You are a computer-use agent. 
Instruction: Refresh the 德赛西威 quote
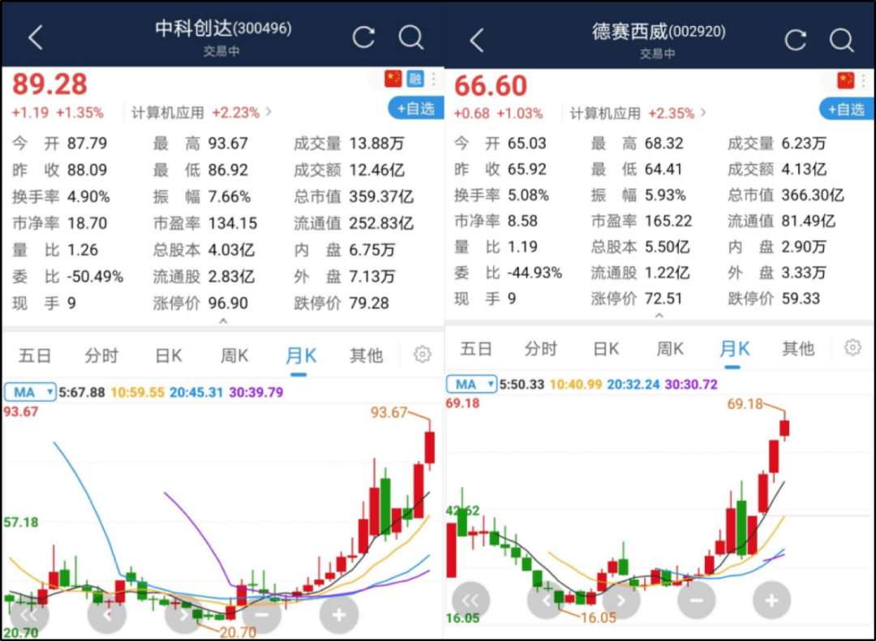click(x=795, y=41)
